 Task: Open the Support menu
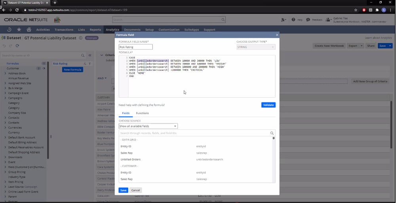click(x=209, y=30)
